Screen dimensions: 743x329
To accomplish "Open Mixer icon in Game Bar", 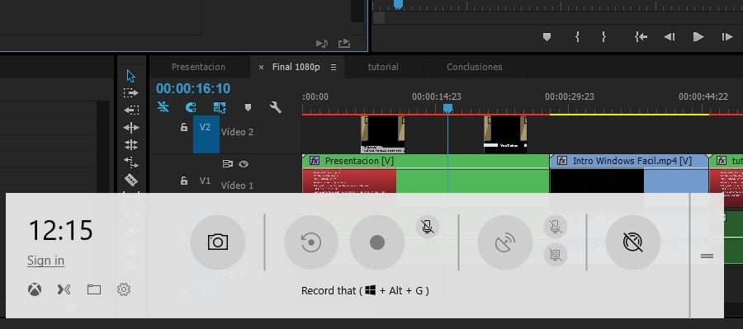I will pos(64,289).
